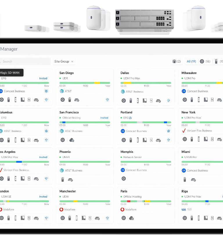The height and width of the screenshot is (240, 223).
Task: Expand the Site Group dropdown
Action: (x=64, y=61)
